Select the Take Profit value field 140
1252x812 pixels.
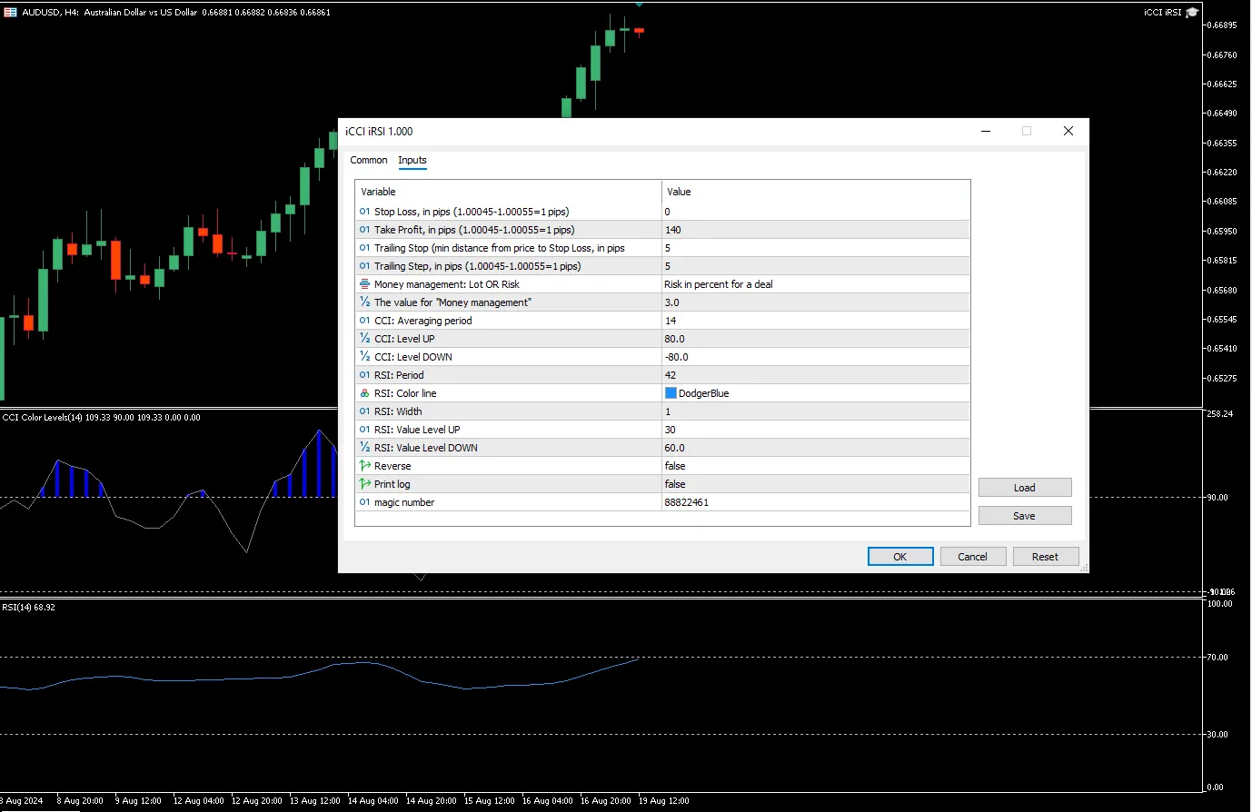(815, 230)
